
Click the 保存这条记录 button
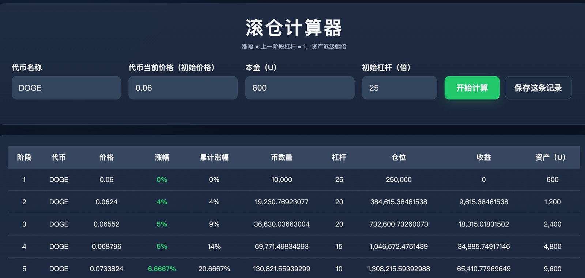538,88
